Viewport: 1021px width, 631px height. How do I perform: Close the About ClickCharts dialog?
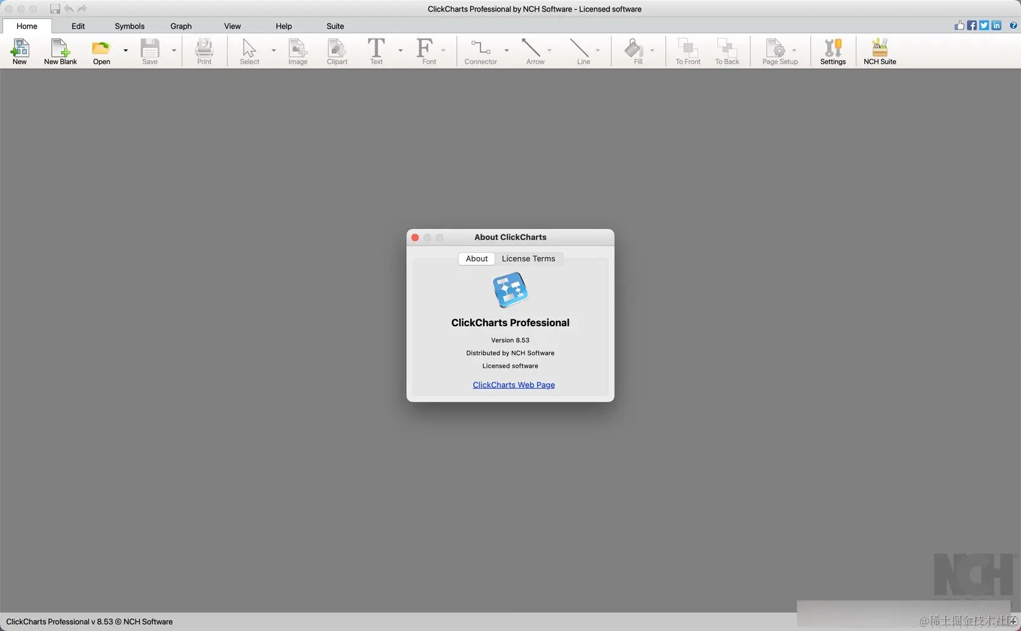(415, 237)
